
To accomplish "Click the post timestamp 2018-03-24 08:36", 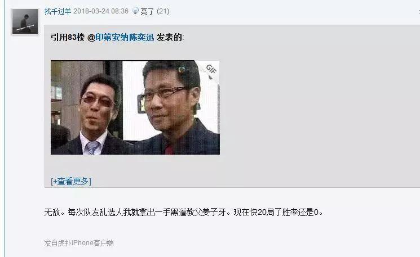I will pyautogui.click(x=101, y=11).
